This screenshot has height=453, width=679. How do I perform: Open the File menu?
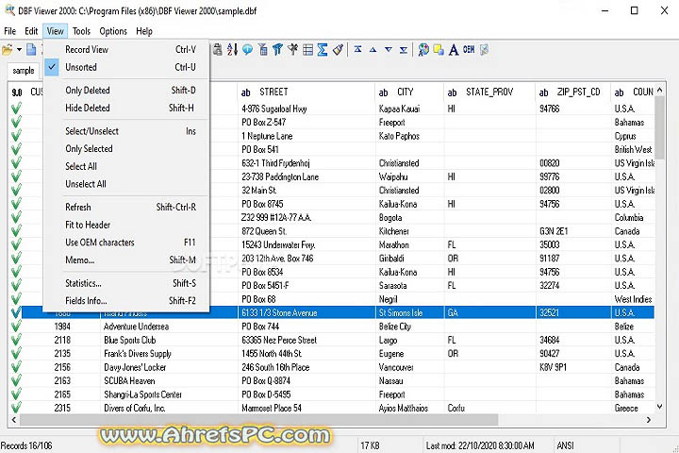coord(9,31)
